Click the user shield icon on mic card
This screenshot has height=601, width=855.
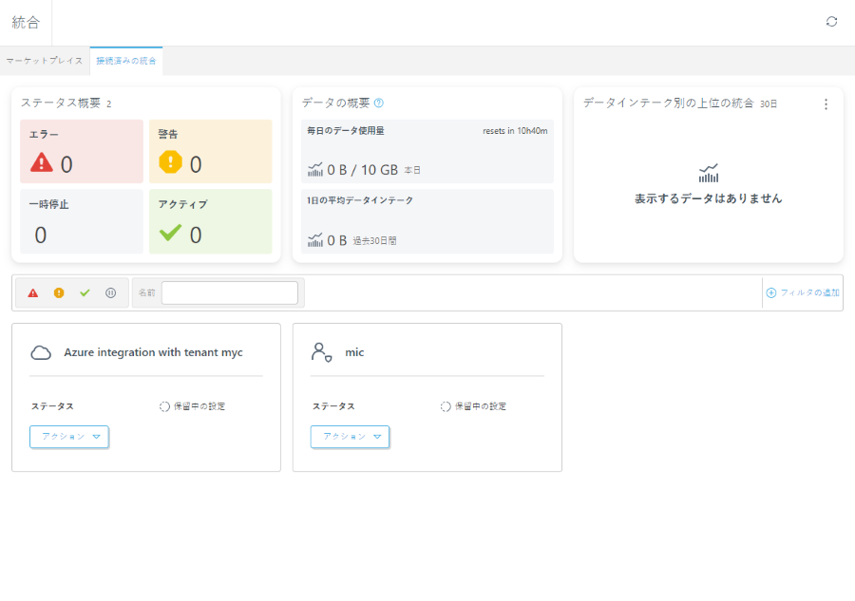pyautogui.click(x=322, y=352)
